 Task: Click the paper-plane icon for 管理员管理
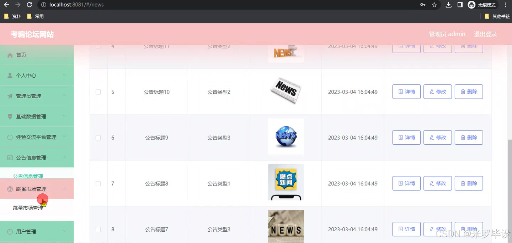[10, 95]
